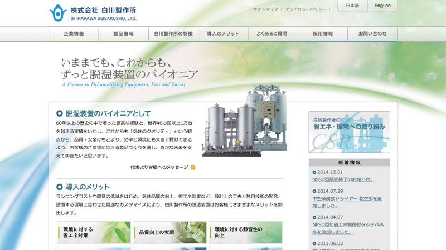This screenshot has width=446, height=250.
Task: Open 代表より皆様へのメッセージ link
Action: 159,167
